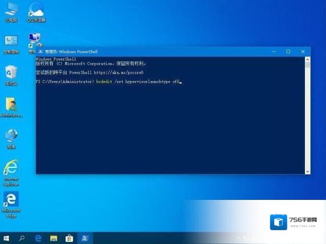Select the PowerShell taskbar button

pos(84,238)
